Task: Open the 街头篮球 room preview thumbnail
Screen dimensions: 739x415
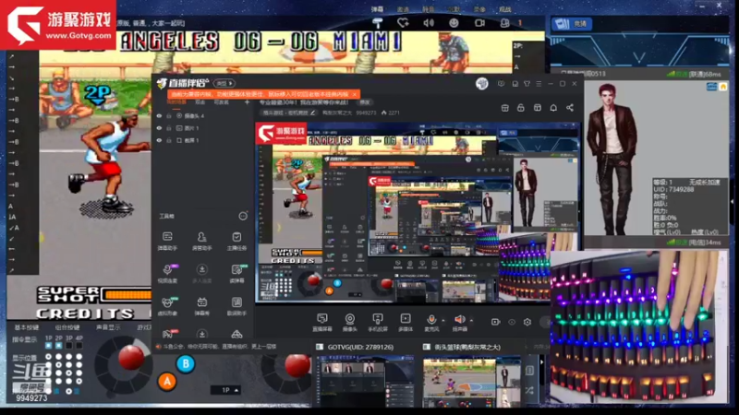Action: [472, 382]
